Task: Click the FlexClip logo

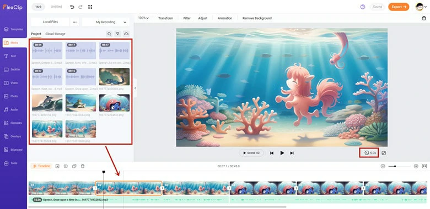Action: 13,7
